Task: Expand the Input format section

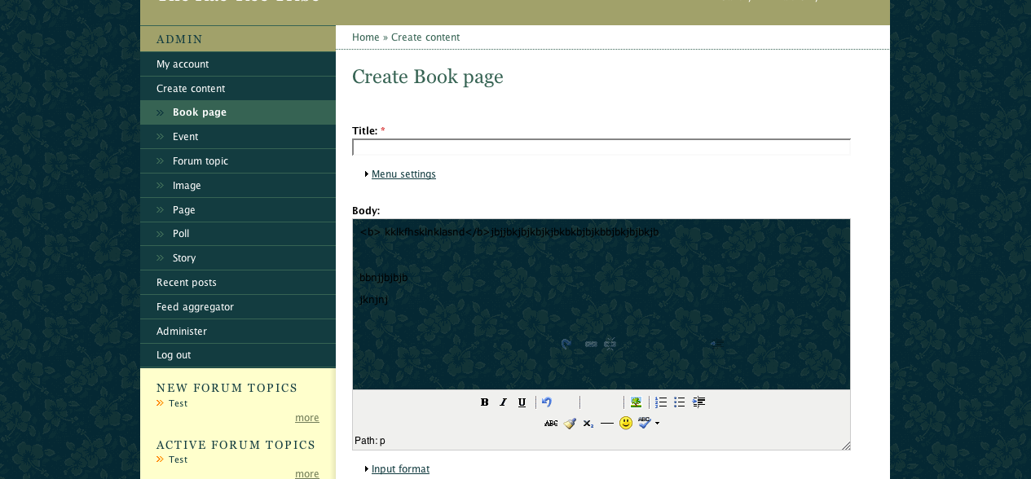Action: 400,469
